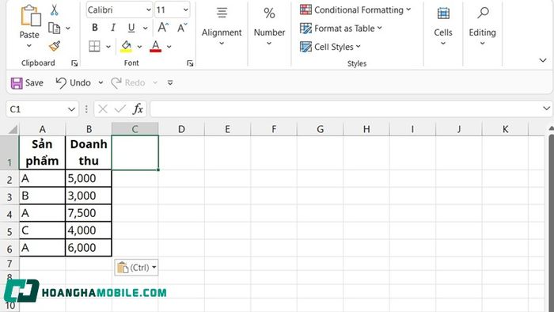
Task: Select cell containing 4,000
Action: (89, 230)
